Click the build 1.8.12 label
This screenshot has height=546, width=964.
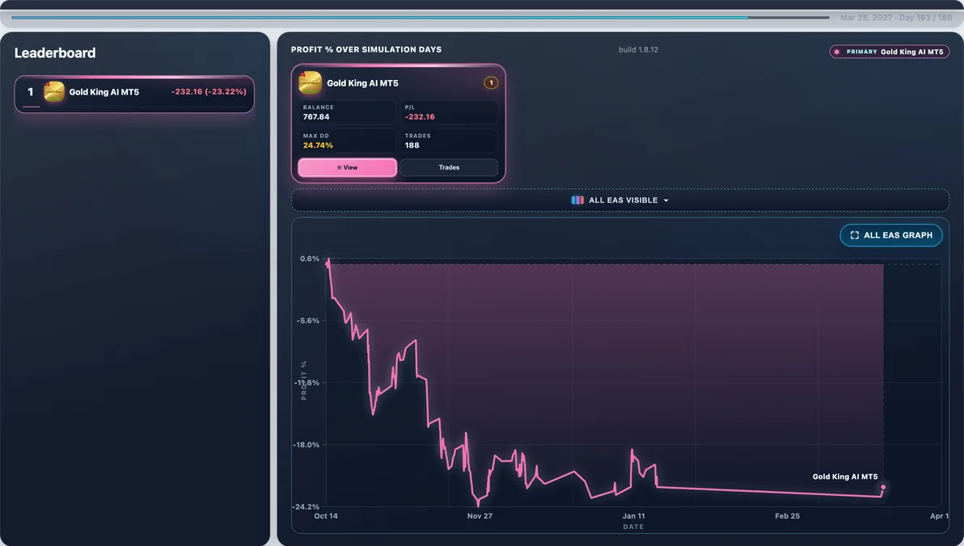[x=638, y=50]
